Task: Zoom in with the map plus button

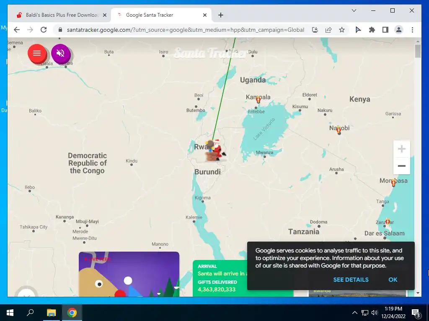Action: (401, 149)
